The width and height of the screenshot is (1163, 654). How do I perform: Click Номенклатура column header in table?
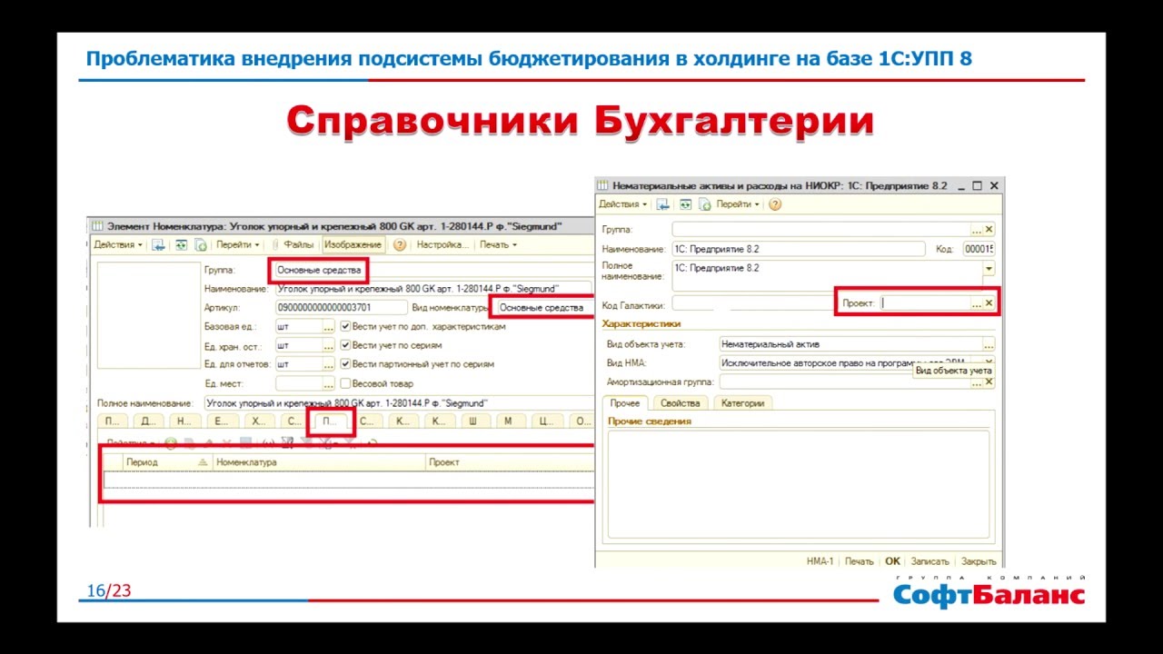pyautogui.click(x=319, y=462)
